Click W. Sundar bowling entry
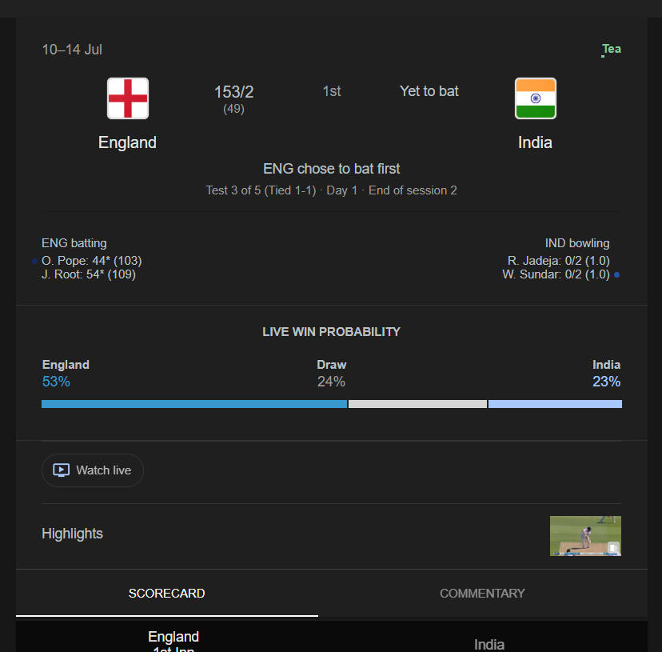 pyautogui.click(x=556, y=274)
